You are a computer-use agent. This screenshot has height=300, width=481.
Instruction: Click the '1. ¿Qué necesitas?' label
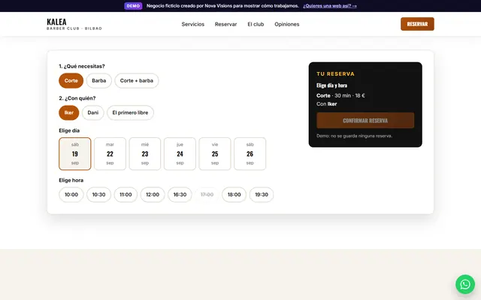(x=82, y=66)
